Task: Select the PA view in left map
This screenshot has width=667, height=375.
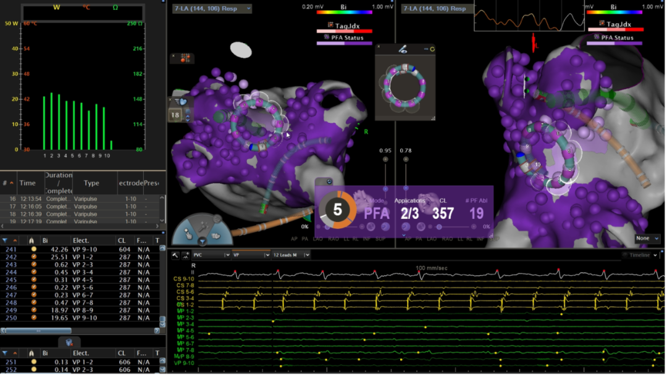Action: 304,239
